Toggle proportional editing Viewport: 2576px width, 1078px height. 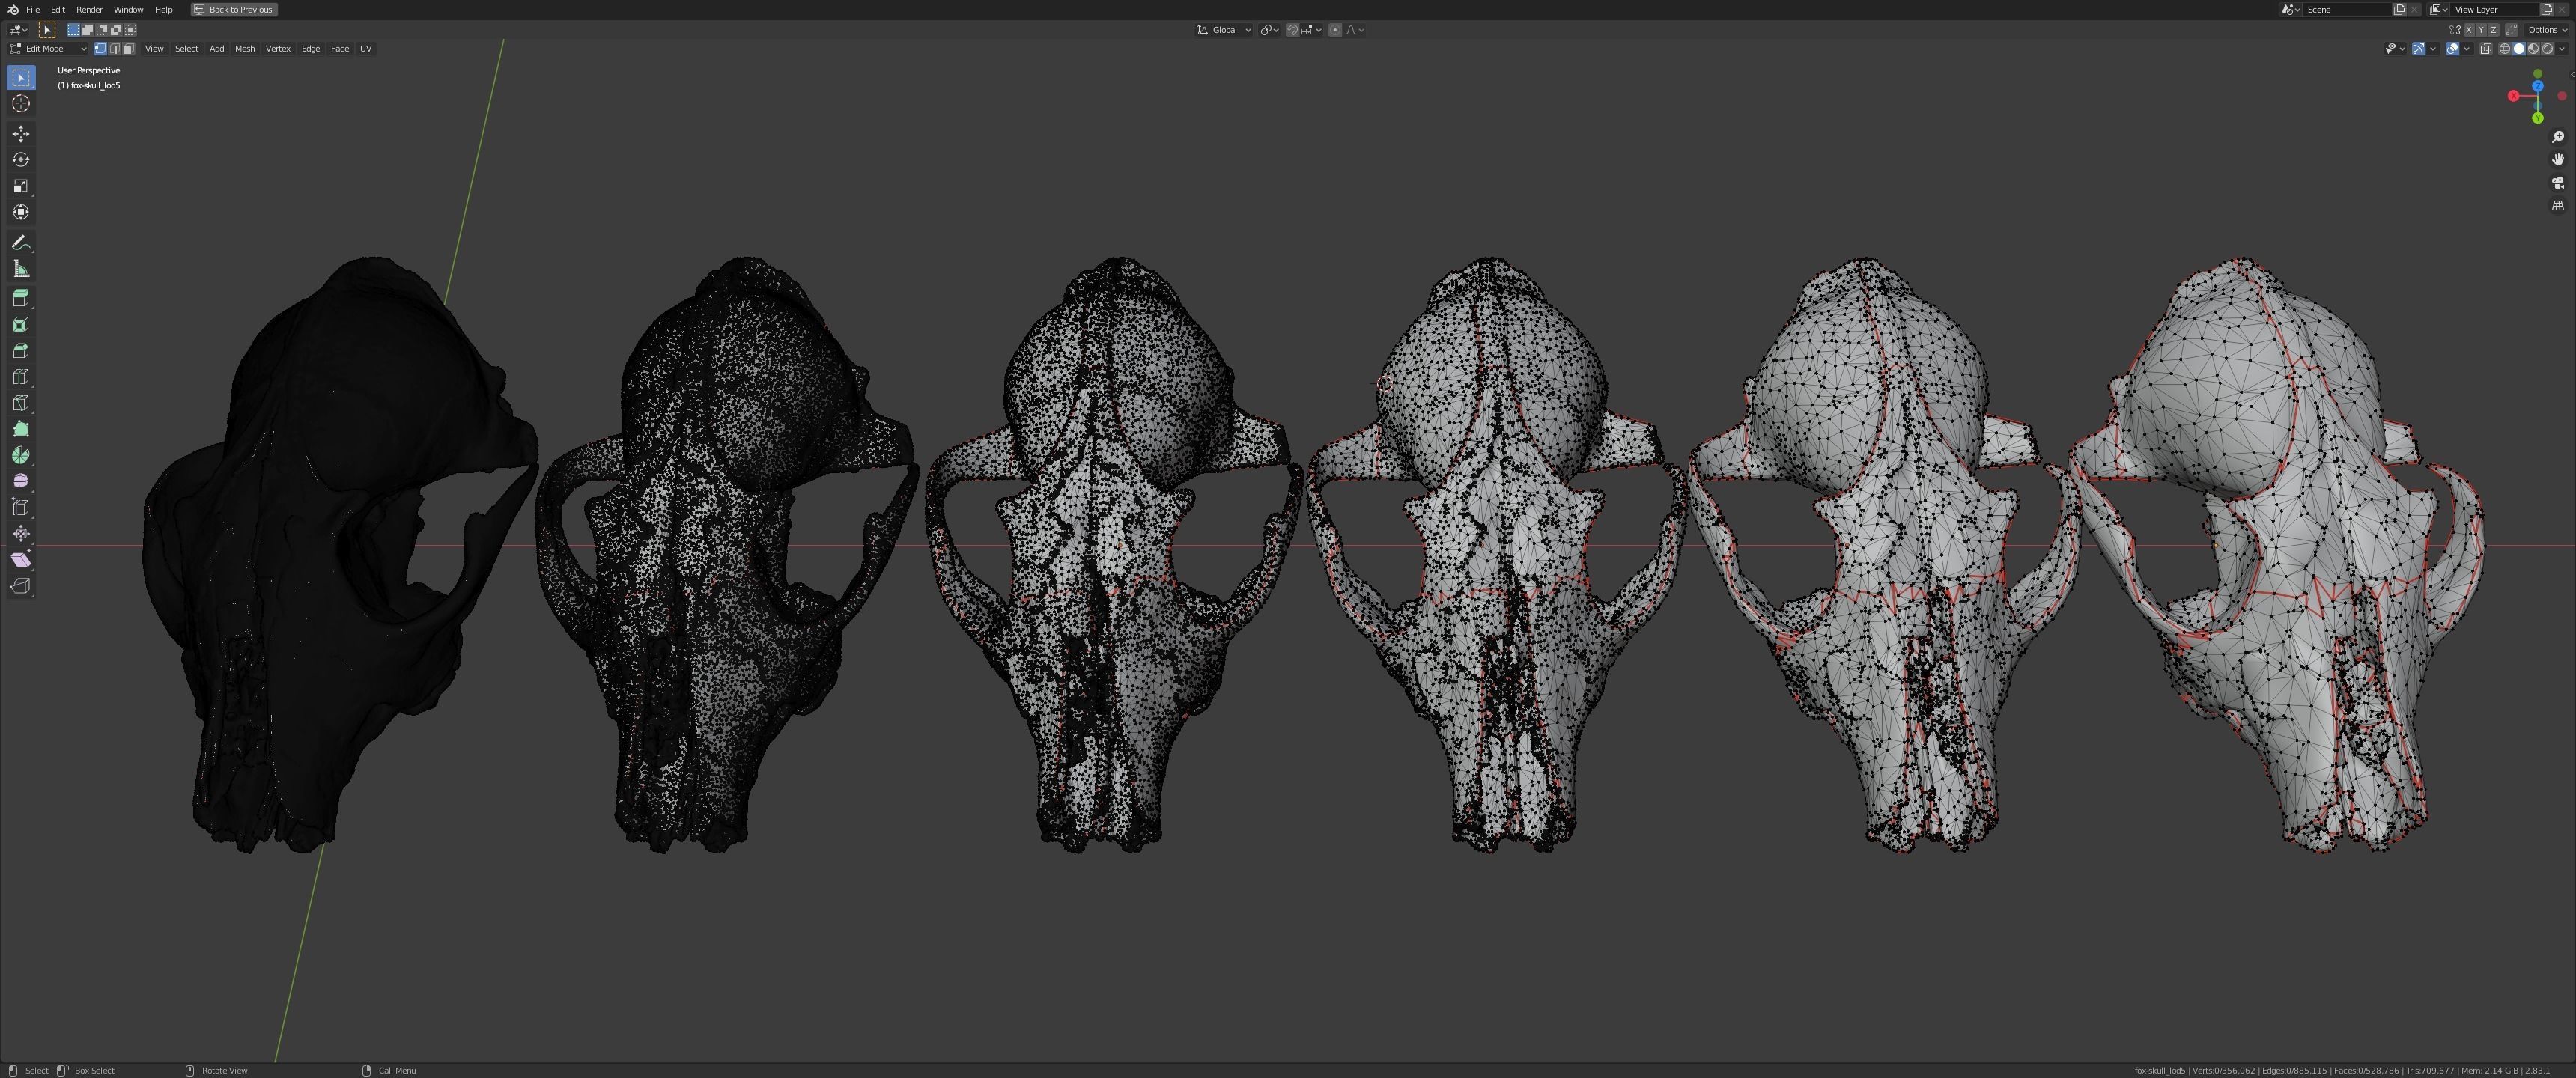click(1335, 30)
